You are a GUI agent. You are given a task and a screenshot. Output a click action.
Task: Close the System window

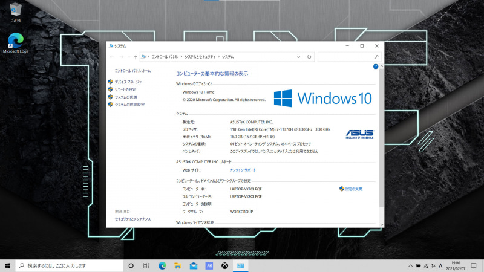click(x=376, y=46)
